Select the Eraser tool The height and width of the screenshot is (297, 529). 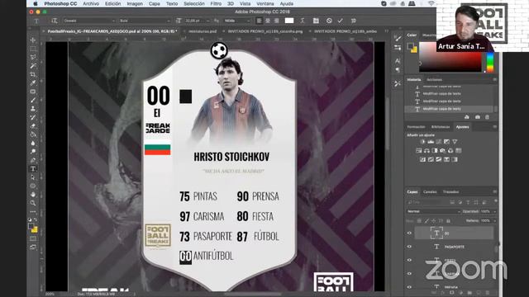pos(33,126)
